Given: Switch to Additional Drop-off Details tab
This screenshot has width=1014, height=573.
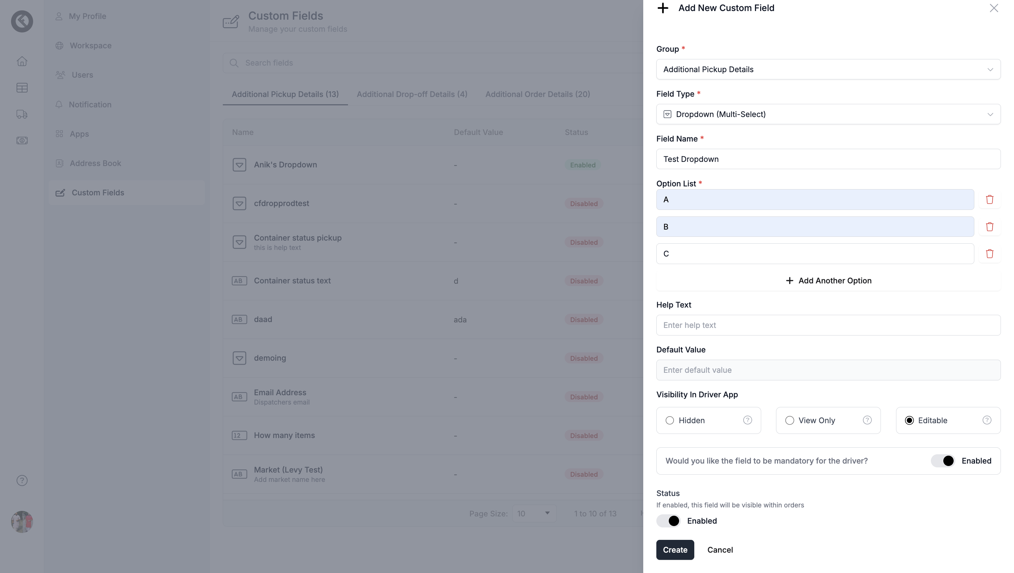Looking at the screenshot, I should point(412,94).
